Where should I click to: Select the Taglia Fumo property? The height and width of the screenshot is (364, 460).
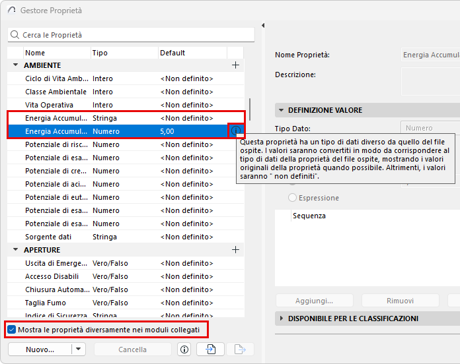point(126,303)
